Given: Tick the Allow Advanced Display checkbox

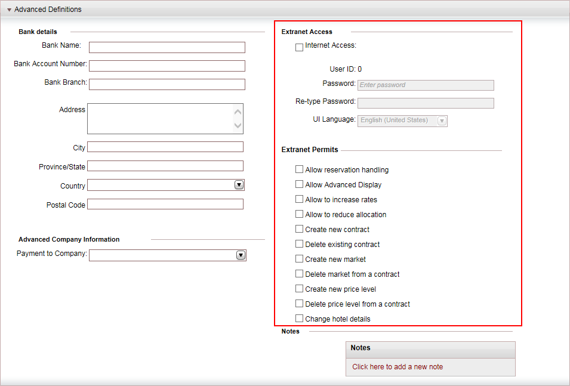Looking at the screenshot, I should point(299,184).
